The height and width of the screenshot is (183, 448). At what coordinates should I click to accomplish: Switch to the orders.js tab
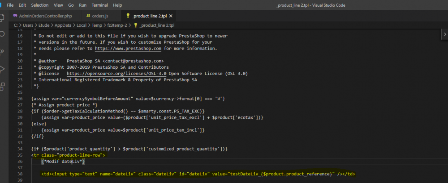point(101,16)
